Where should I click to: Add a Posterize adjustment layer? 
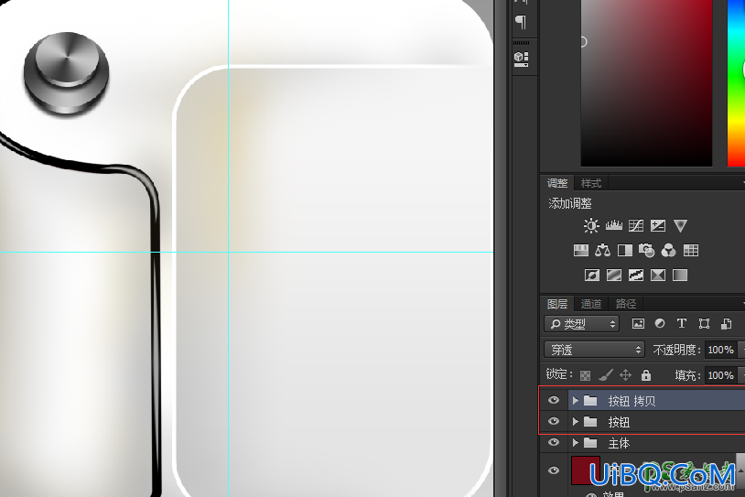tap(614, 276)
